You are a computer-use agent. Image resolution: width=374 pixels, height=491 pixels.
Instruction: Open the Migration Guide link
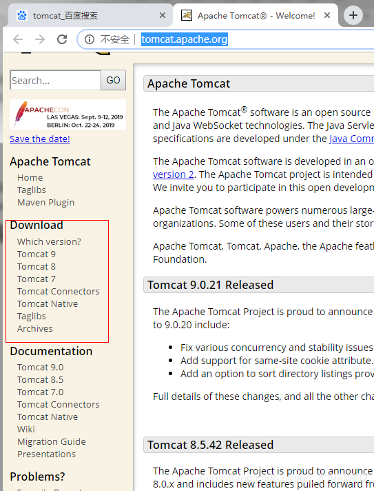(x=52, y=442)
